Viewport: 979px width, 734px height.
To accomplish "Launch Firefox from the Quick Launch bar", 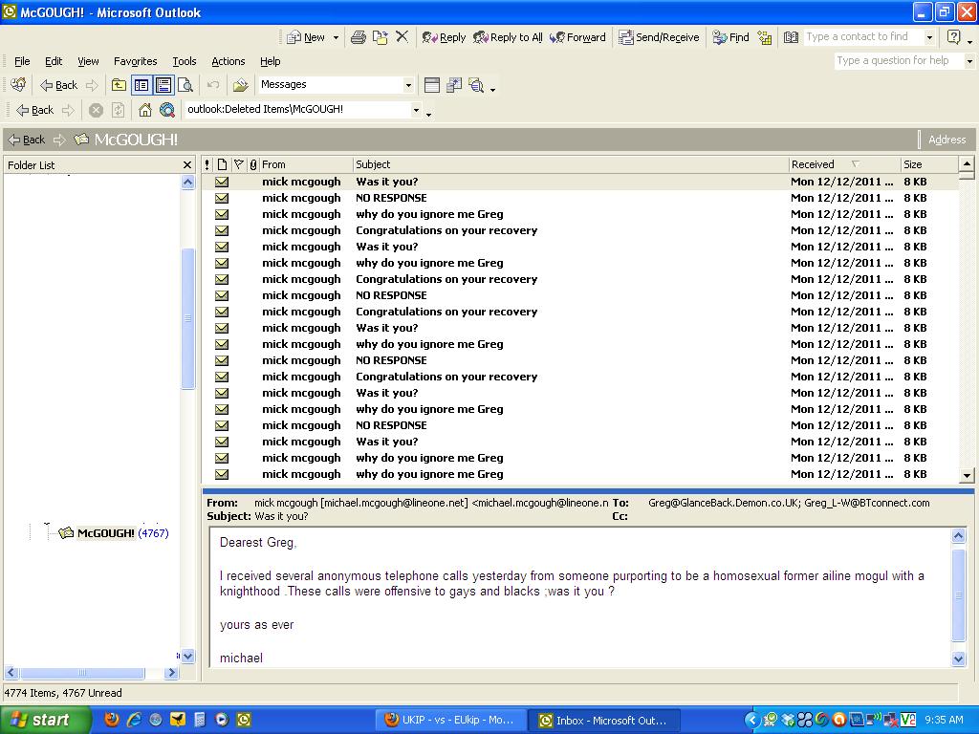I will click(112, 720).
